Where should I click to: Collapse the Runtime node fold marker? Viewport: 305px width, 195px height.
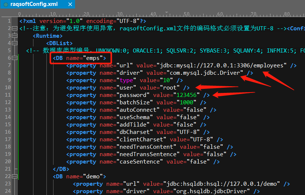[x=15, y=36]
